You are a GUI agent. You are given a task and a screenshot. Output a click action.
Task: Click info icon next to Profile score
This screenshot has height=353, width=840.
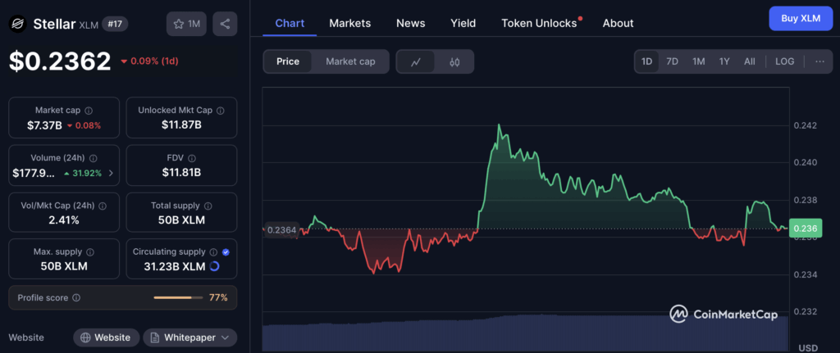(76, 297)
